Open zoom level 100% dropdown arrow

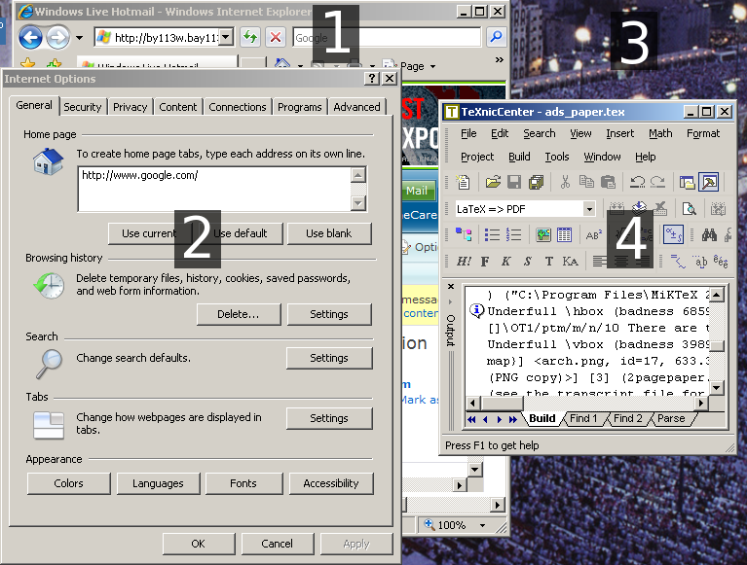[x=482, y=525]
